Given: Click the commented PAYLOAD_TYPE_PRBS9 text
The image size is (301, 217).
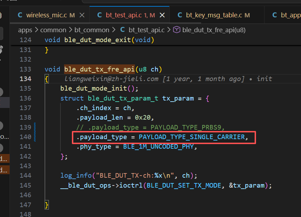Looking at the screenshot, I should click(186, 127).
